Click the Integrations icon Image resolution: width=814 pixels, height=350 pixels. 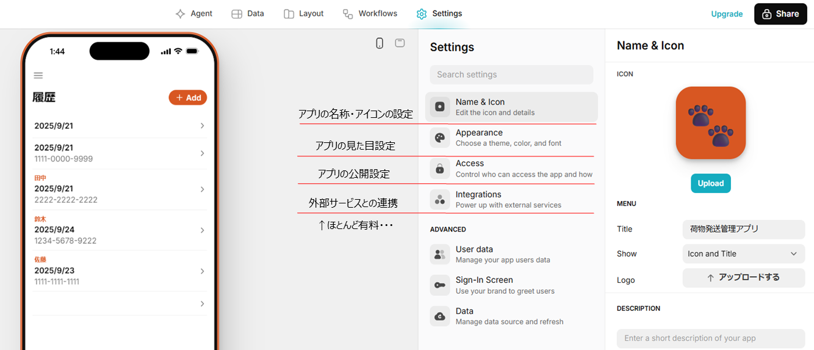(440, 200)
